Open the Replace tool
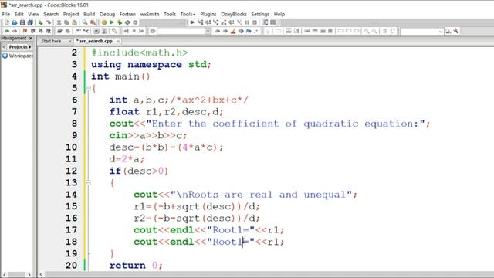The height and width of the screenshot is (278, 494). point(93,22)
